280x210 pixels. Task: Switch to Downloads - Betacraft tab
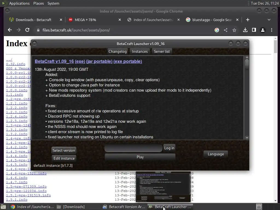click(x=33, y=20)
